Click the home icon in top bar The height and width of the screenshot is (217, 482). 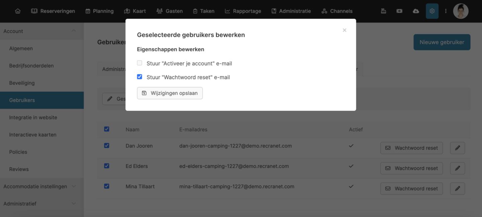[18, 11]
